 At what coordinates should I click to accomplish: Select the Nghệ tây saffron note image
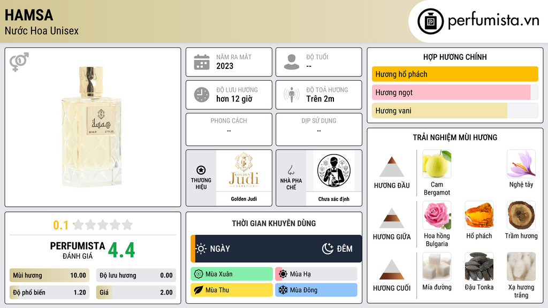point(521,164)
